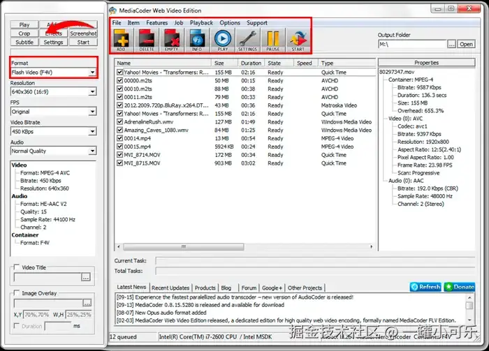The image size is (489, 351).
Task: Open the Options menu
Action: tap(230, 23)
